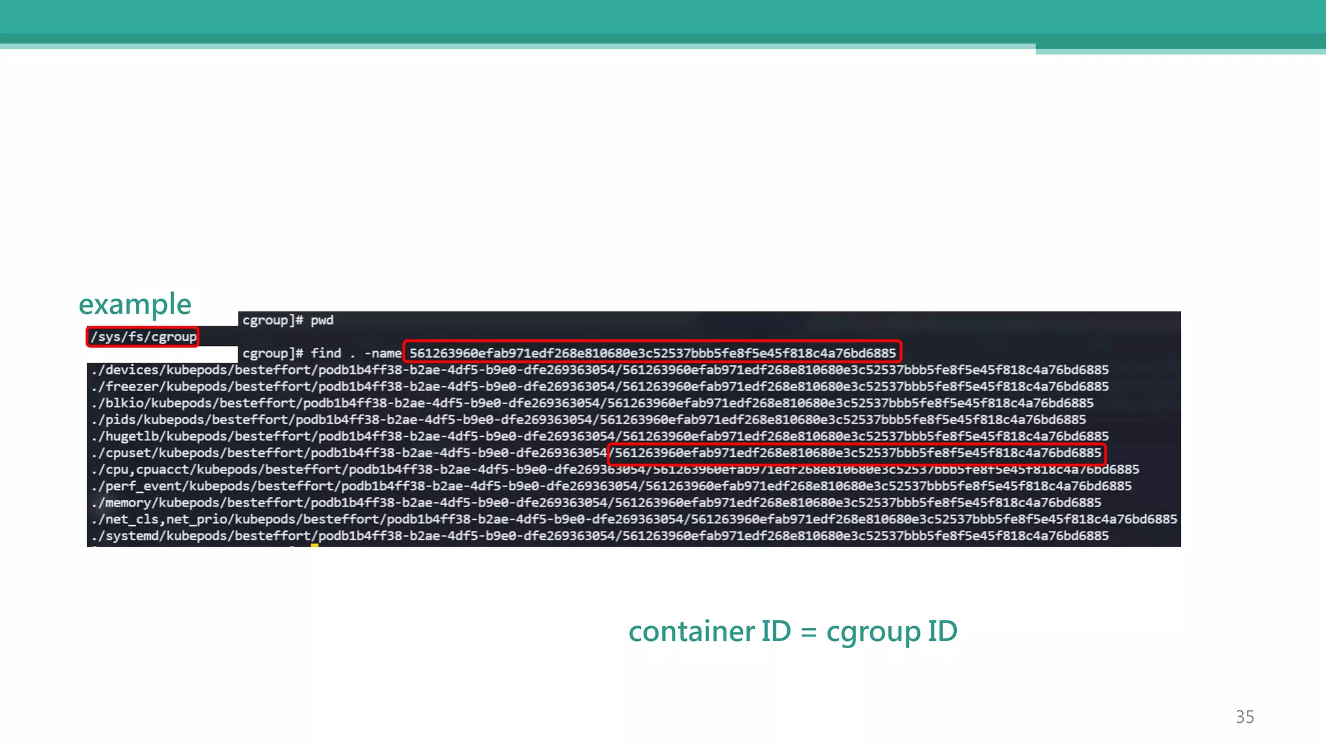Select the ./cpuset/kubepods result line
The width and height of the screenshot is (1326, 746).
(x=596, y=453)
